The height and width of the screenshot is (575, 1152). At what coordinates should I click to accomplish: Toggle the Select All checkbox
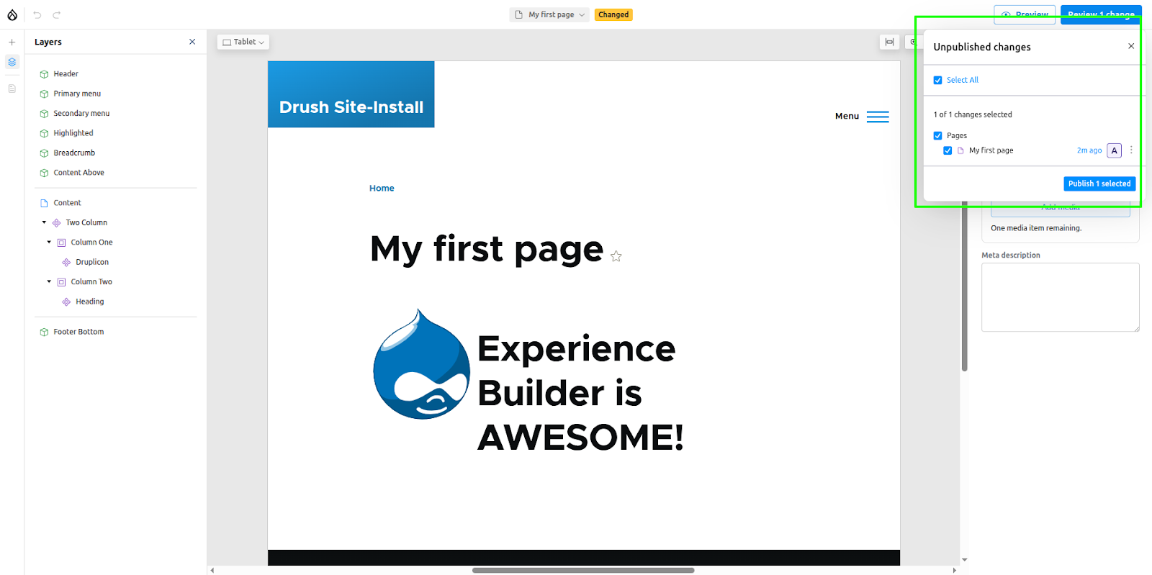click(x=937, y=80)
